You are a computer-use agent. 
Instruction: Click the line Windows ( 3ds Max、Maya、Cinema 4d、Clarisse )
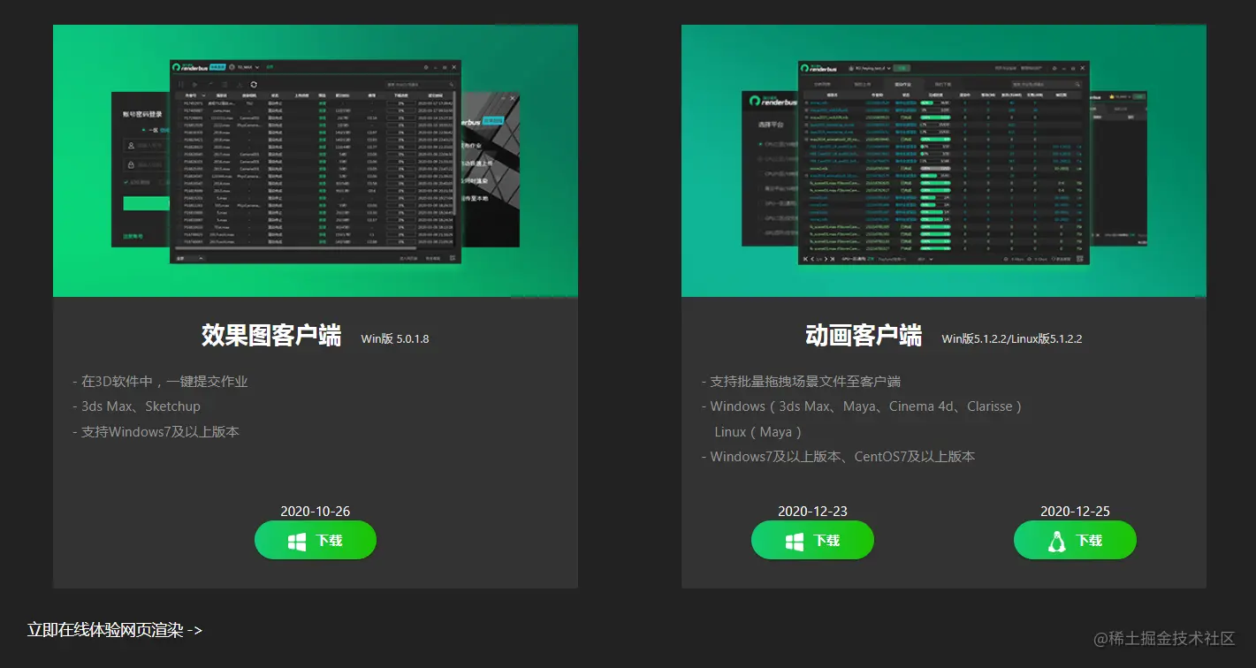(862, 406)
